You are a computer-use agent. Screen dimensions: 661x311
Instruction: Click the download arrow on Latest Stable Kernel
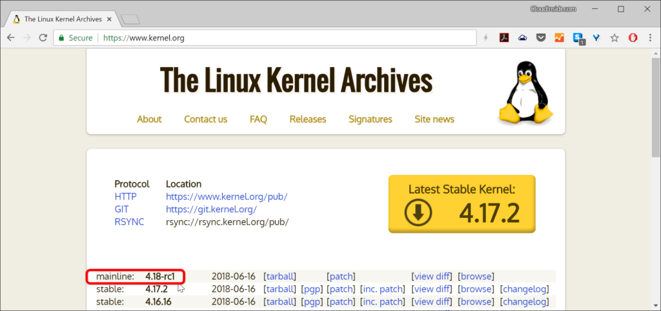(x=418, y=213)
